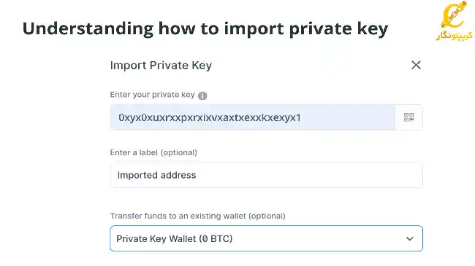Select the '(0 BTC)' balance text in combo box
The width and height of the screenshot is (475, 266).
[x=216, y=239]
